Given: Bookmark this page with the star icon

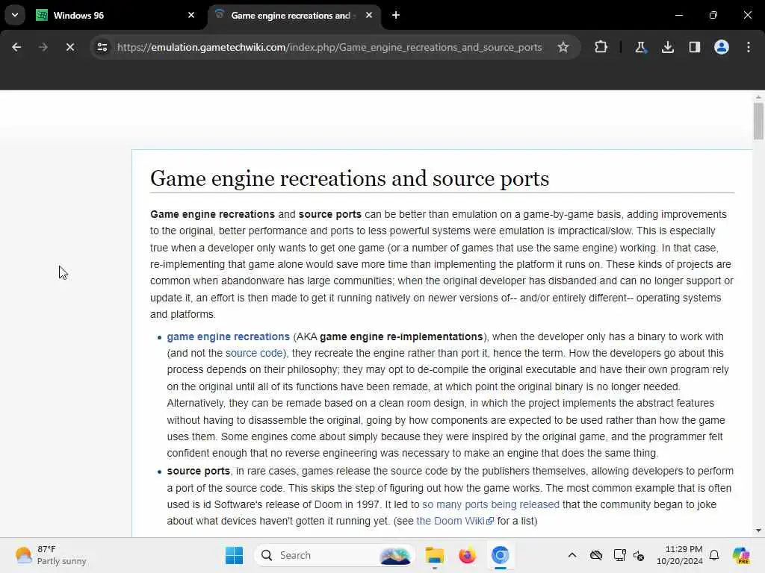Looking at the screenshot, I should click(563, 47).
